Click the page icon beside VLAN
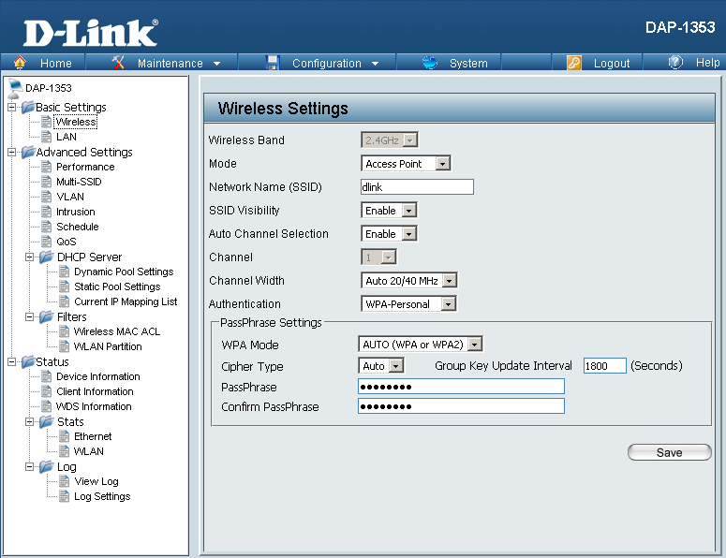Viewport: 726px width, 558px height. [46, 197]
